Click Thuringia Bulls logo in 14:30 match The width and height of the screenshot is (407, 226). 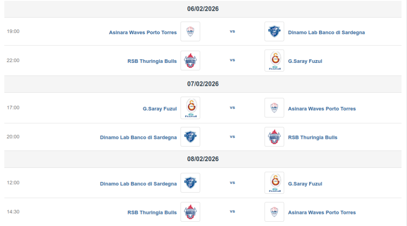[190, 212]
